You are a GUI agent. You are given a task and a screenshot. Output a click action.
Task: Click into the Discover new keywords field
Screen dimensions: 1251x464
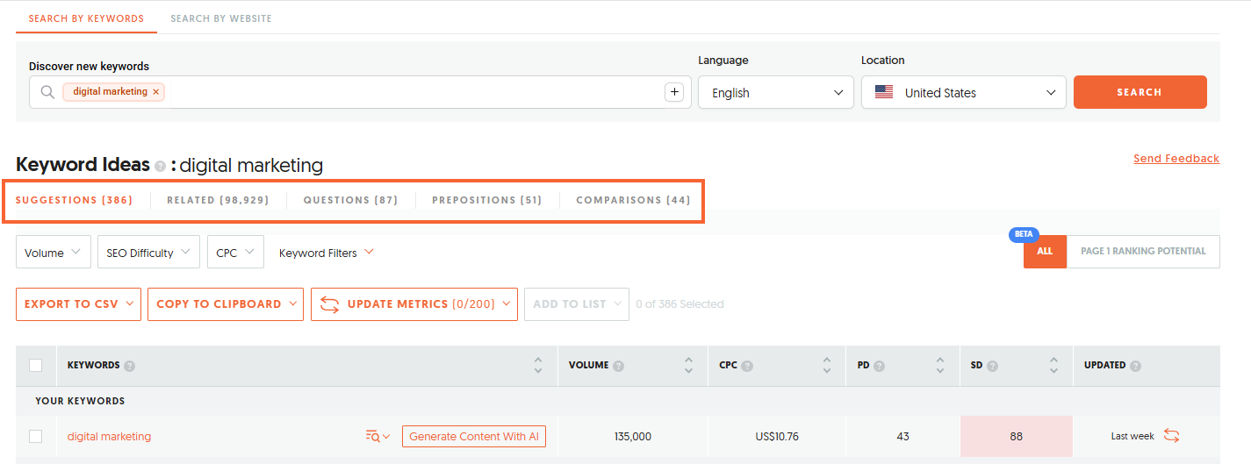coord(413,92)
